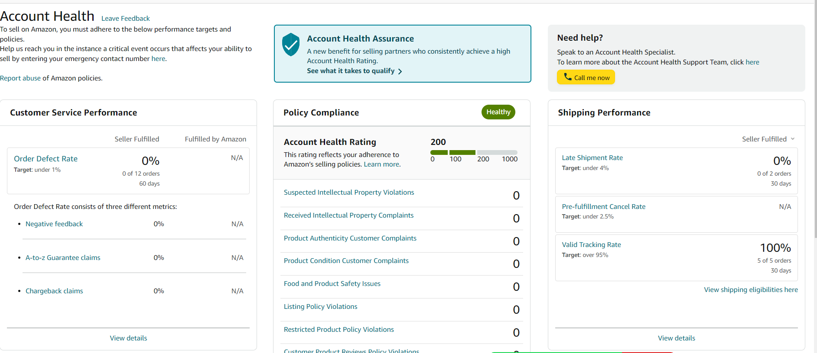Viewport: 817px width, 353px height.
Task: Open the Leave Feedback link
Action: point(126,18)
